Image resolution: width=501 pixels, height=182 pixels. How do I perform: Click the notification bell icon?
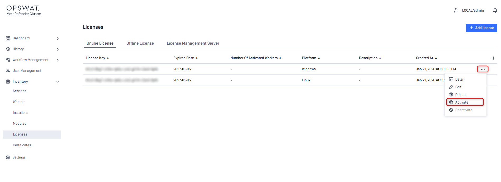click(x=495, y=10)
